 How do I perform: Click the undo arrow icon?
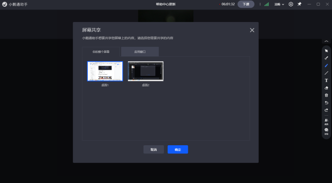[326, 103]
